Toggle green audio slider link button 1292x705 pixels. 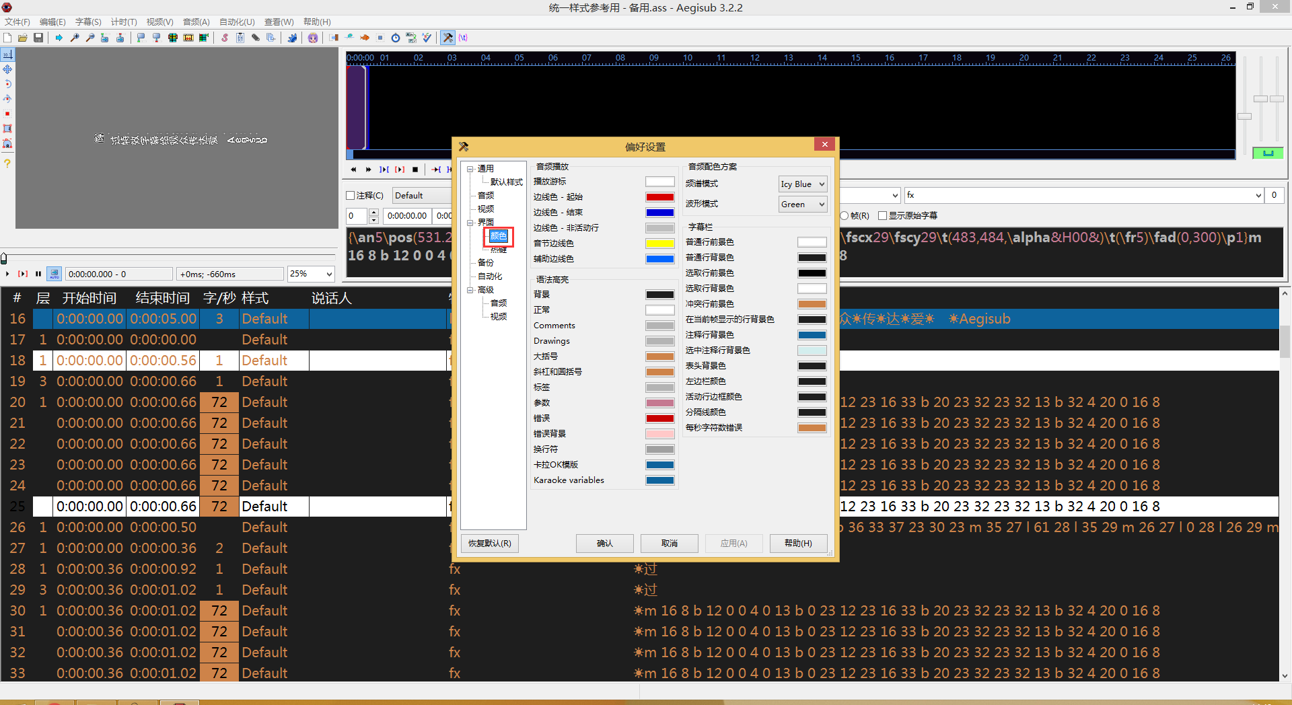(1268, 153)
